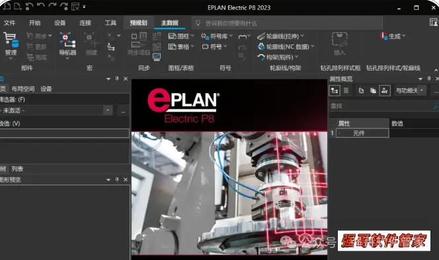Pin the 图形预览 panel
Viewport: 439px width, 260px height.
pyautogui.click(x=117, y=179)
